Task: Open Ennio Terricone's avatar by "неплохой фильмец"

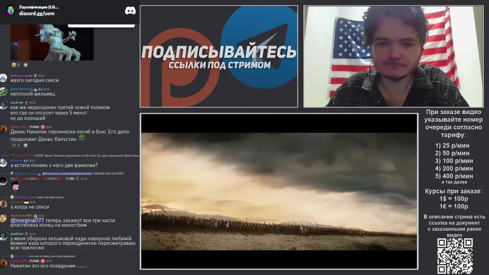Action: tap(3, 91)
